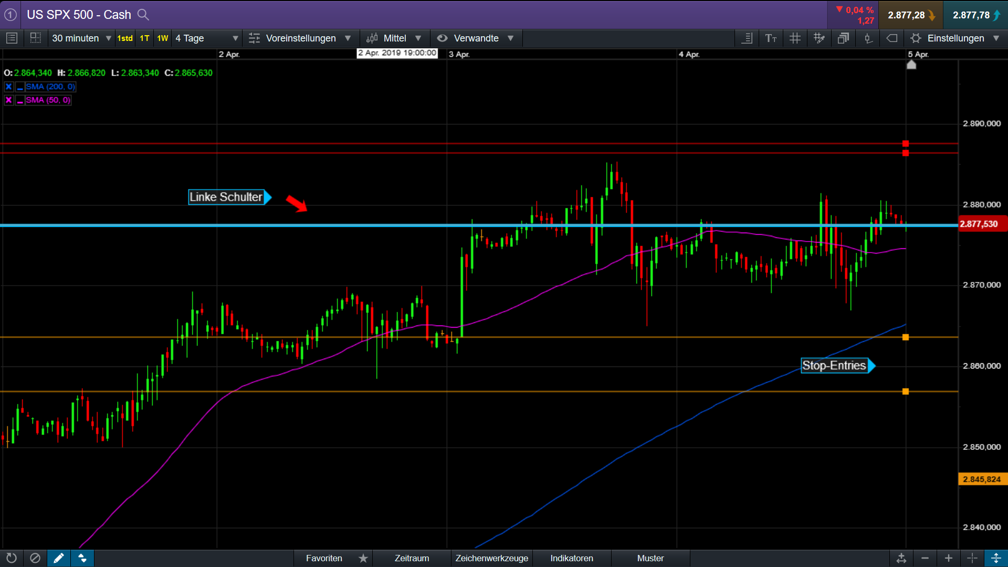The height and width of the screenshot is (567, 1008).
Task: Toggle the pencil drawing mode button
Action: 58,558
